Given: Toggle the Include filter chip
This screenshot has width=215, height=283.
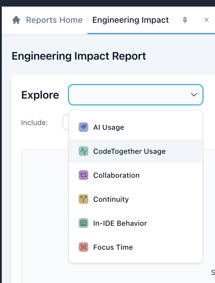Looking at the screenshot, I should 67,122.
